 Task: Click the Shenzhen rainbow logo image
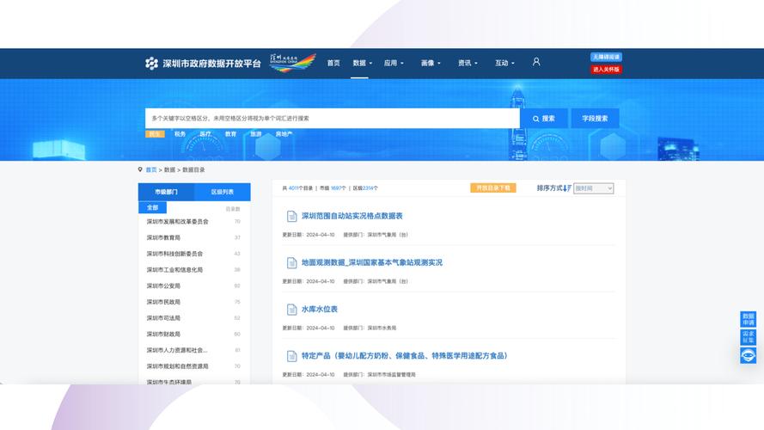coord(293,63)
